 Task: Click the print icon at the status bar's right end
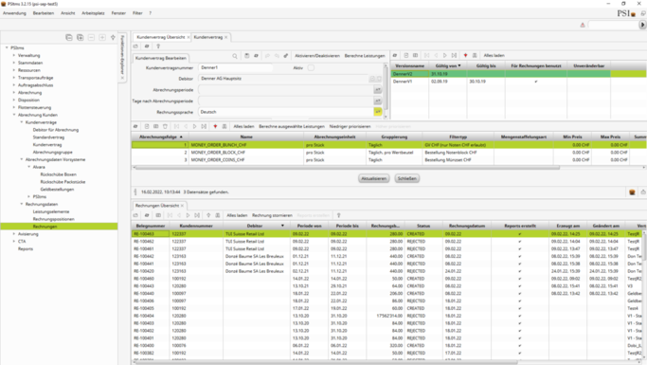(643, 192)
